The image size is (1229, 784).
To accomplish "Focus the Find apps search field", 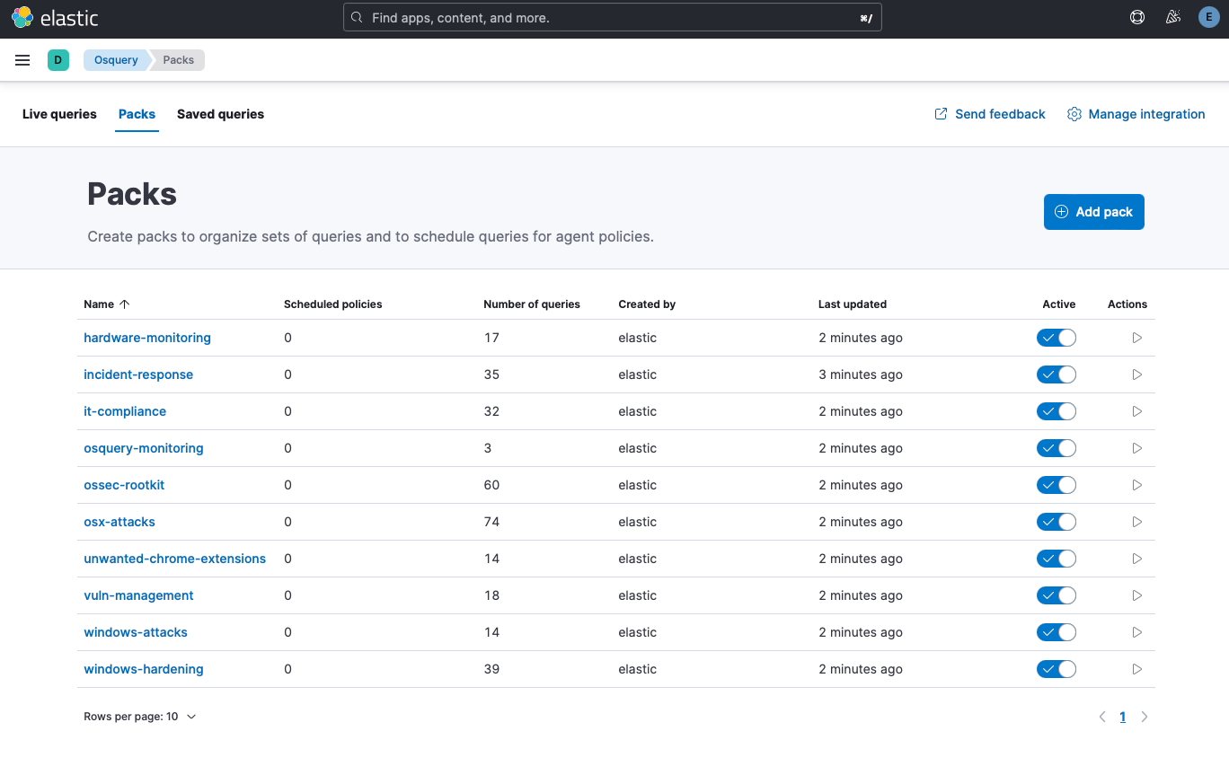I will 612,18.
